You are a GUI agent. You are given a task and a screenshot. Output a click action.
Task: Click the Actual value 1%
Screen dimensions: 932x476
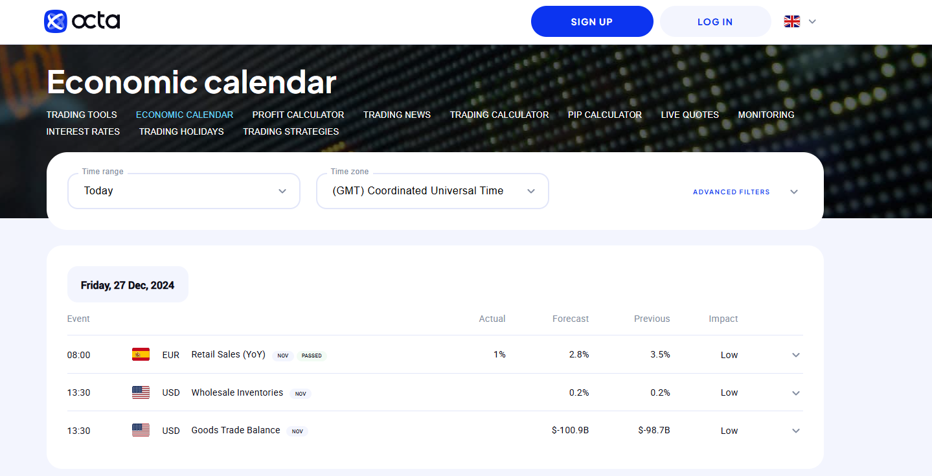[499, 354]
